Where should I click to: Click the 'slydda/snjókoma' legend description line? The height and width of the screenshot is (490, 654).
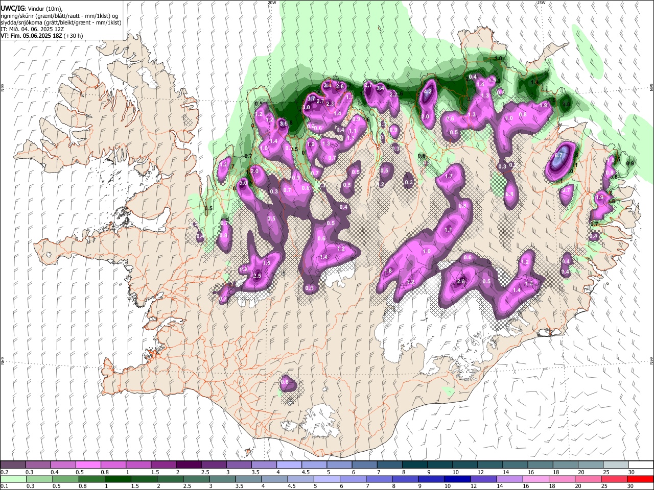[x=61, y=22]
